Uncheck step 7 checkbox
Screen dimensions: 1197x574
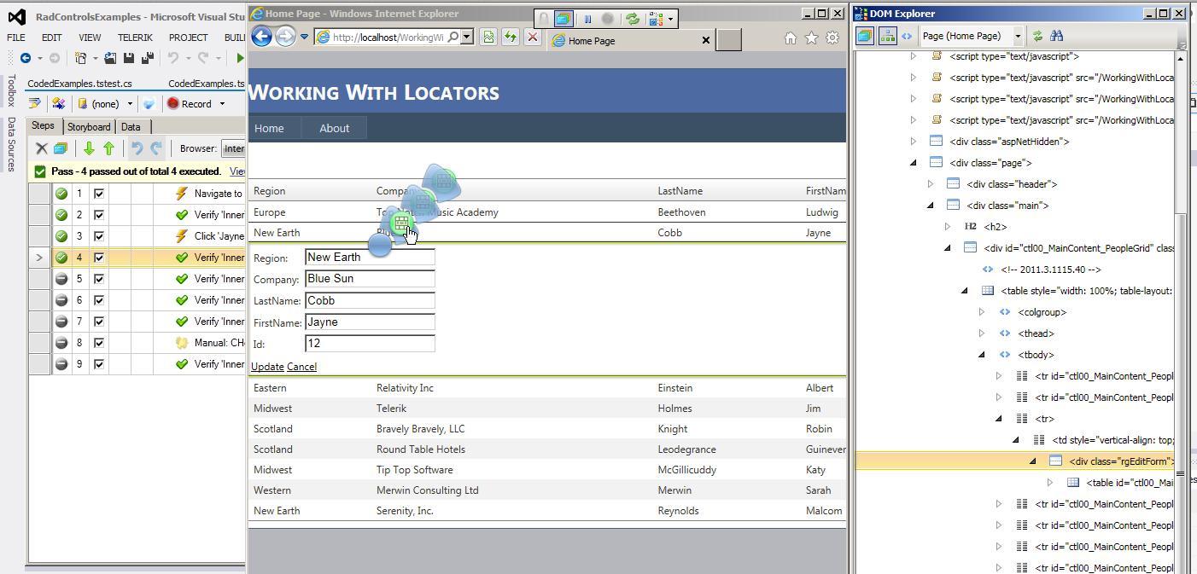[99, 322]
